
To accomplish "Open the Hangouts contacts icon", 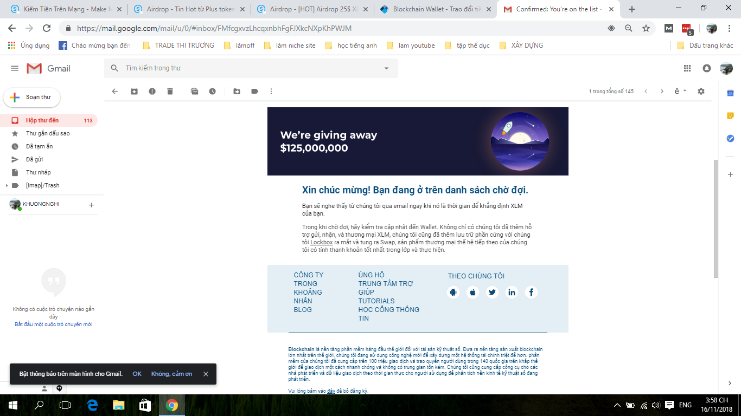I will pos(44,388).
